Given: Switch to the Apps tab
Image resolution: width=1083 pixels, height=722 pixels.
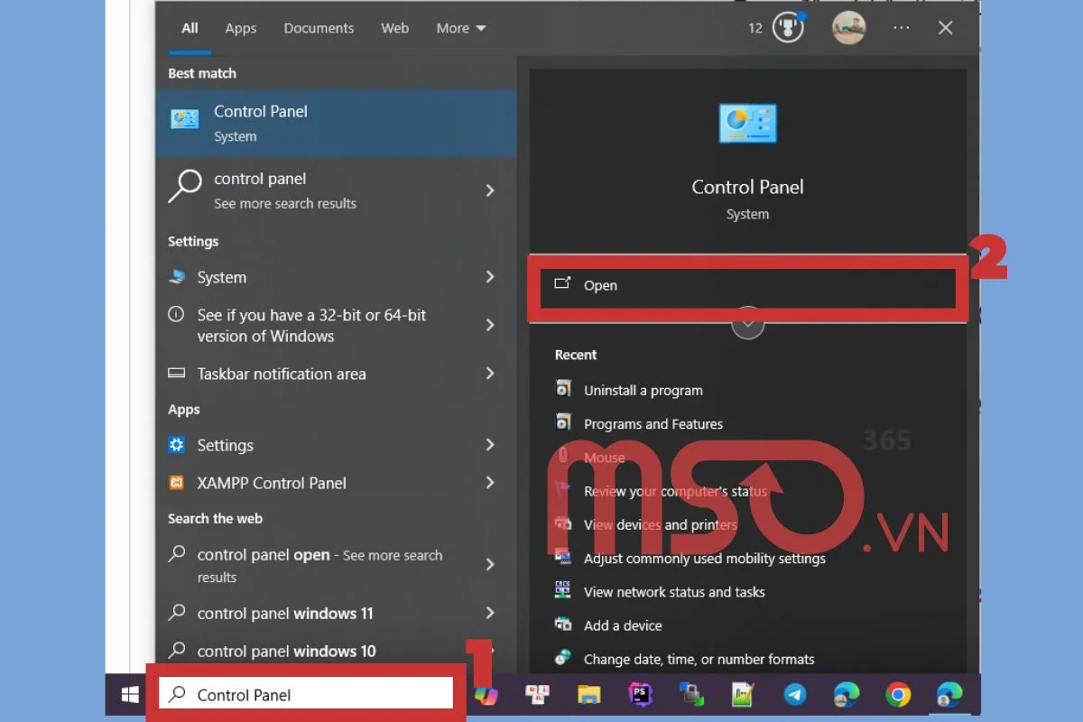Looking at the screenshot, I should [241, 28].
